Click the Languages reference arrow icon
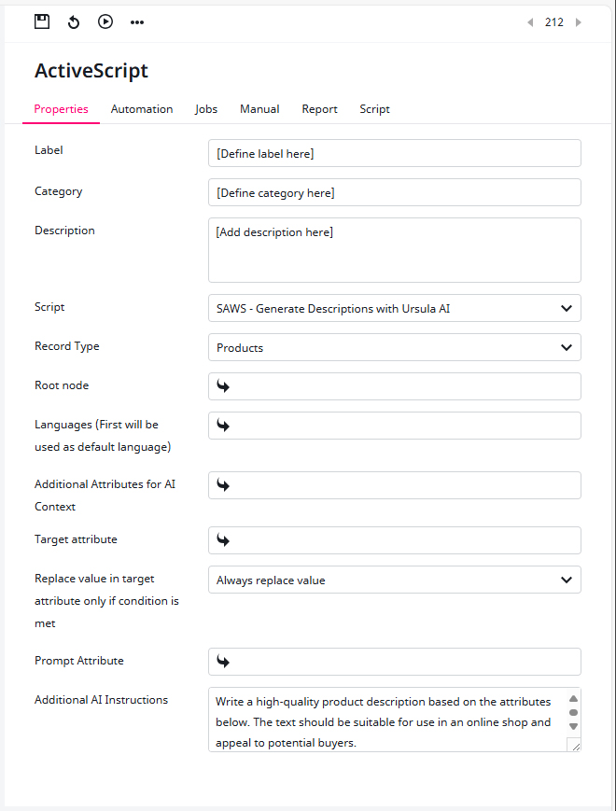Screen dimensions: 616x811 point(223,426)
